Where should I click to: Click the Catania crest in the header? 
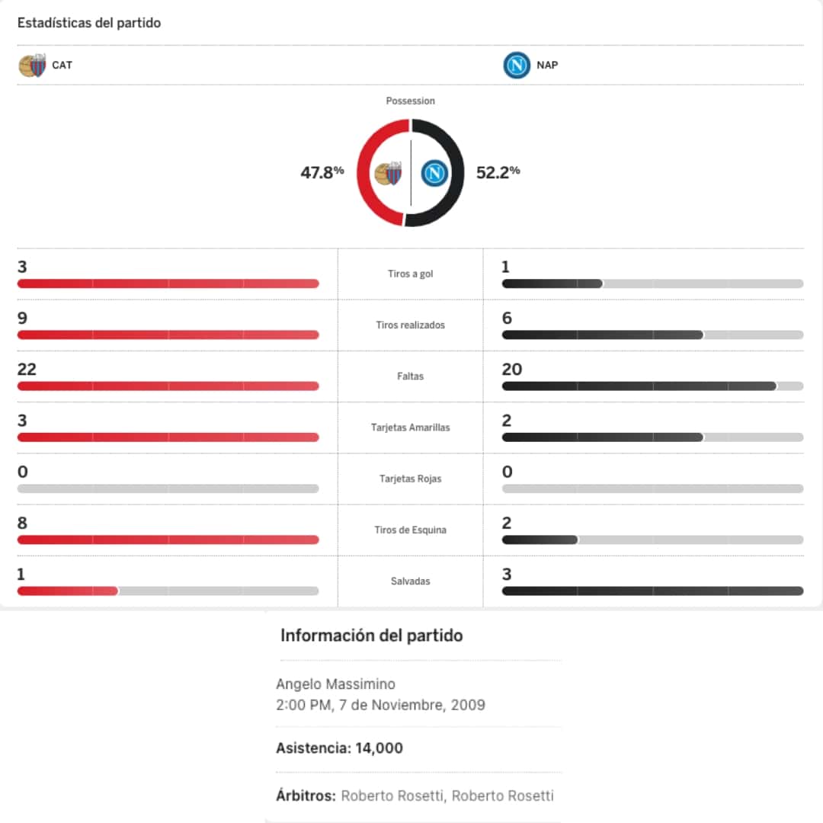[x=32, y=66]
